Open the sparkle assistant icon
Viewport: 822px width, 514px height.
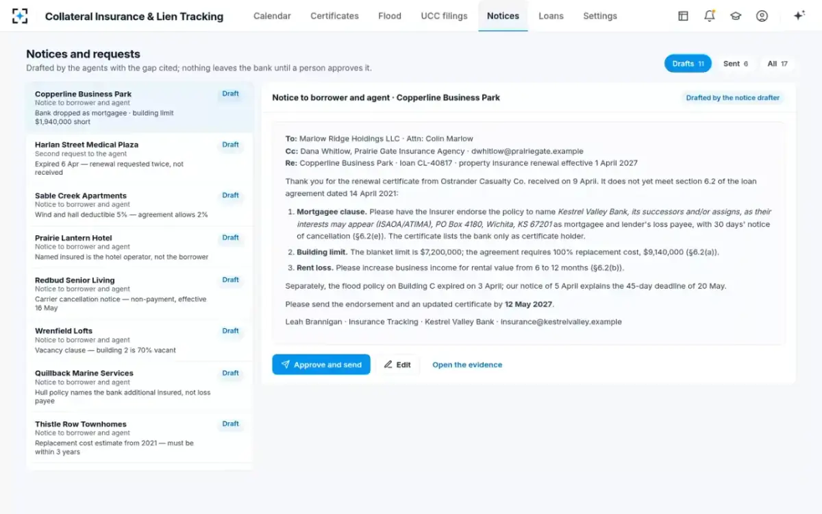pyautogui.click(x=799, y=16)
